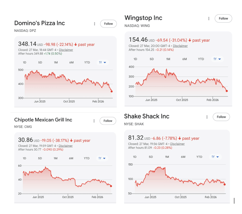The image size is (242, 214).
Task: Click Domino's chart endpoint marker dot
Action: tap(112, 91)
